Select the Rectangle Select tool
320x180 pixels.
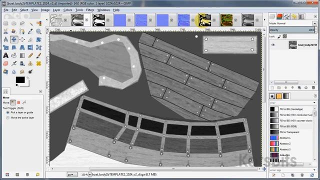(x=5, y=23)
